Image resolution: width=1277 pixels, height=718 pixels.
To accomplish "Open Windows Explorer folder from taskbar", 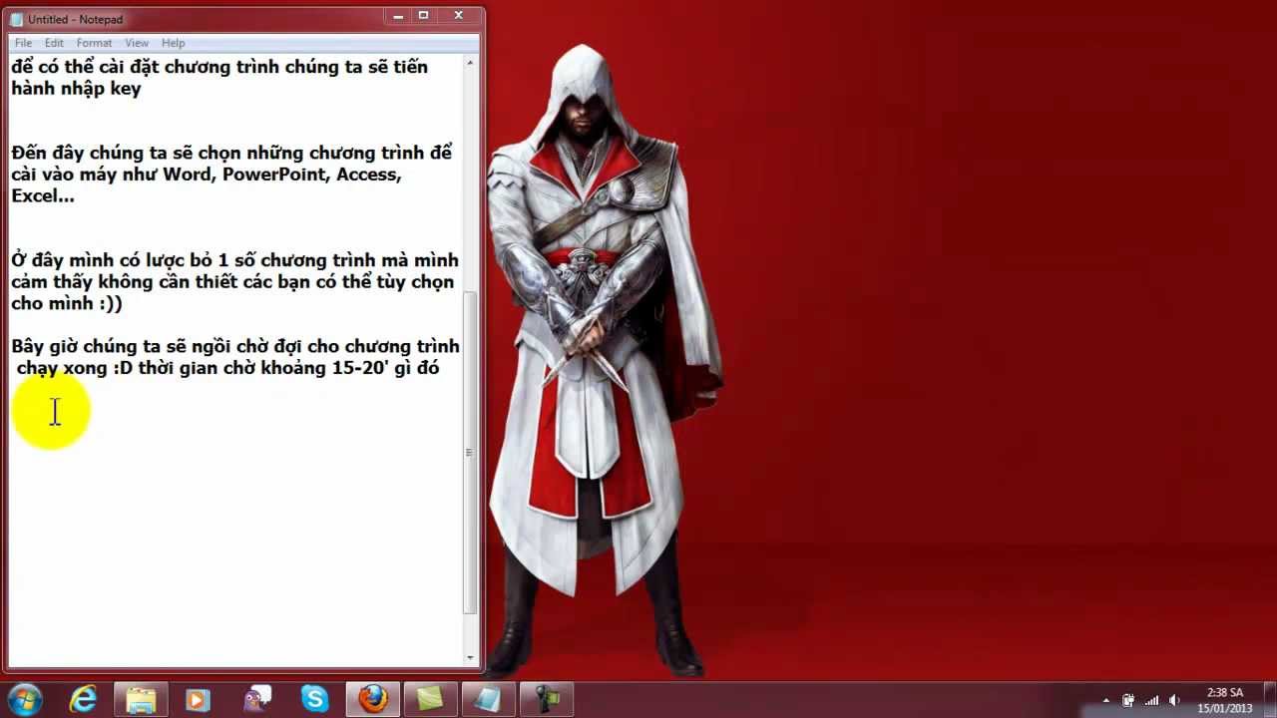I will pyautogui.click(x=141, y=699).
